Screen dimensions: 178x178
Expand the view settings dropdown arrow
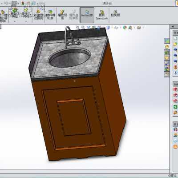point(143,28)
